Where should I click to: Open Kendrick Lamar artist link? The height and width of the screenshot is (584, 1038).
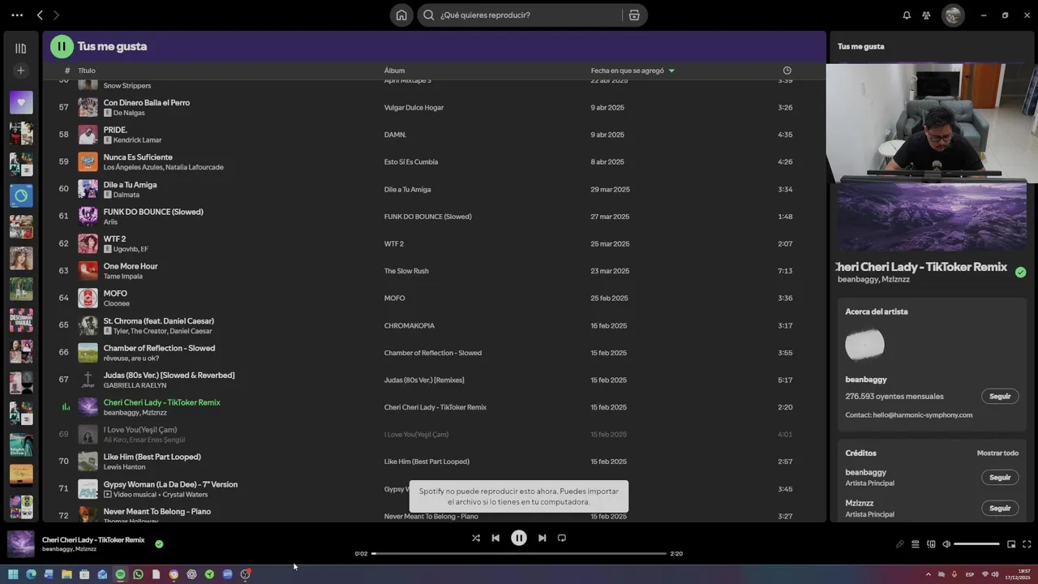pyautogui.click(x=137, y=140)
